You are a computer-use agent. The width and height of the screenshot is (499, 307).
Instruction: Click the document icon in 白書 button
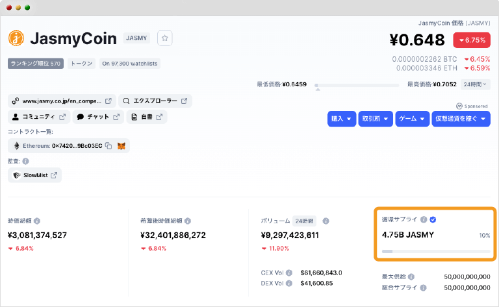tap(134, 117)
